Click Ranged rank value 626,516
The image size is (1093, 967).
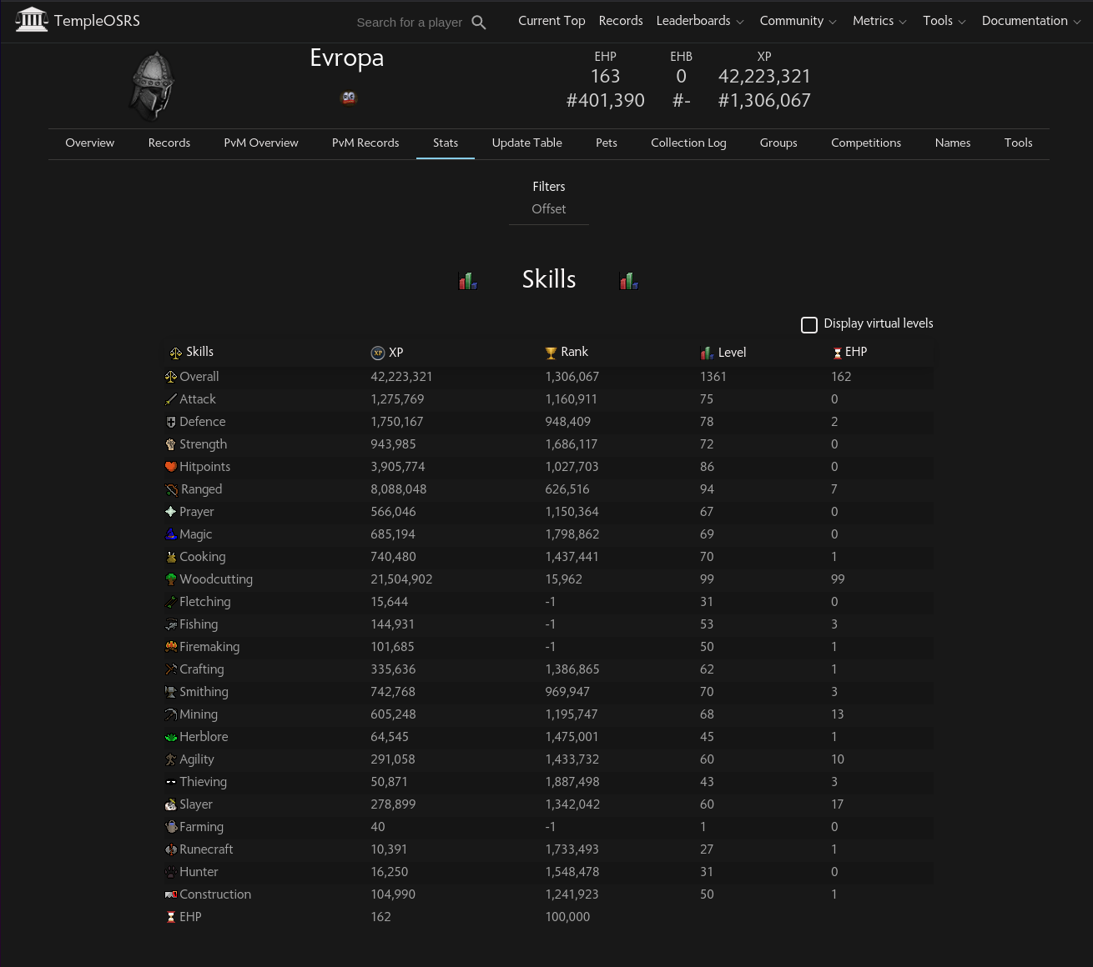click(567, 489)
